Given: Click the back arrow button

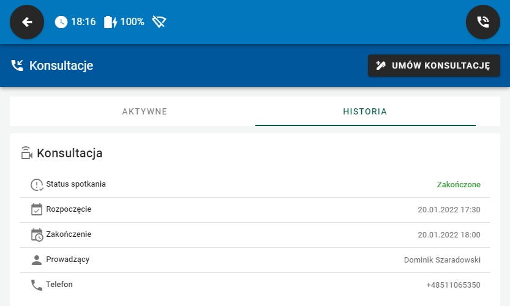Looking at the screenshot, I should 27,22.
